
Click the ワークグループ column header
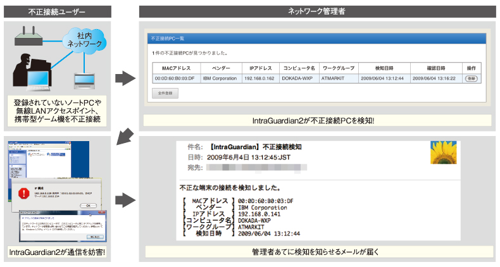[x=339, y=68]
